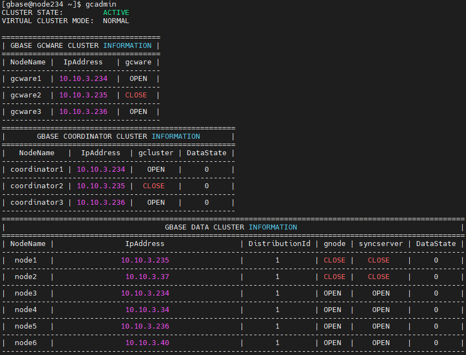The width and height of the screenshot is (466, 355).
Task: Click node1 IP address 10.10.3.235
Action: pos(145,260)
